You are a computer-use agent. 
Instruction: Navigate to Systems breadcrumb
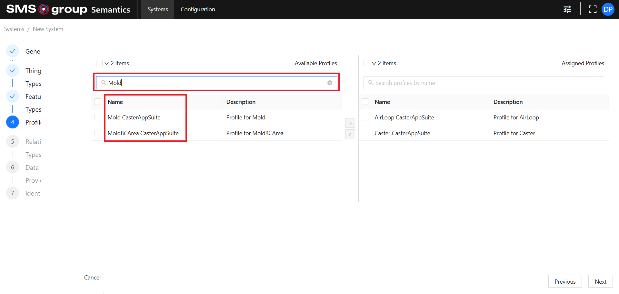[14, 29]
